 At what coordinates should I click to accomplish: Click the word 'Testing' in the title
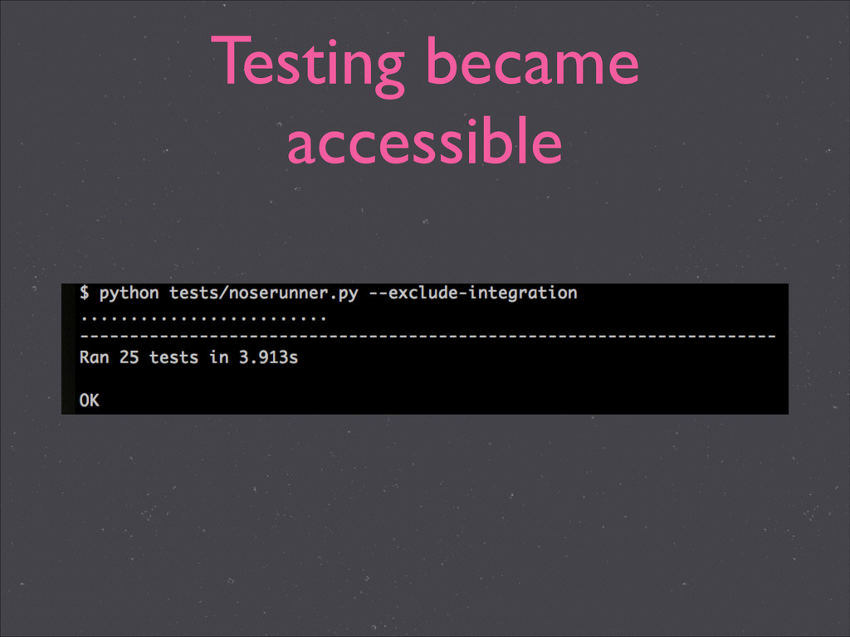pos(307,66)
